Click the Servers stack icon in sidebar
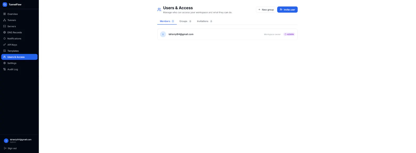The image size is (416, 153). click(4, 26)
